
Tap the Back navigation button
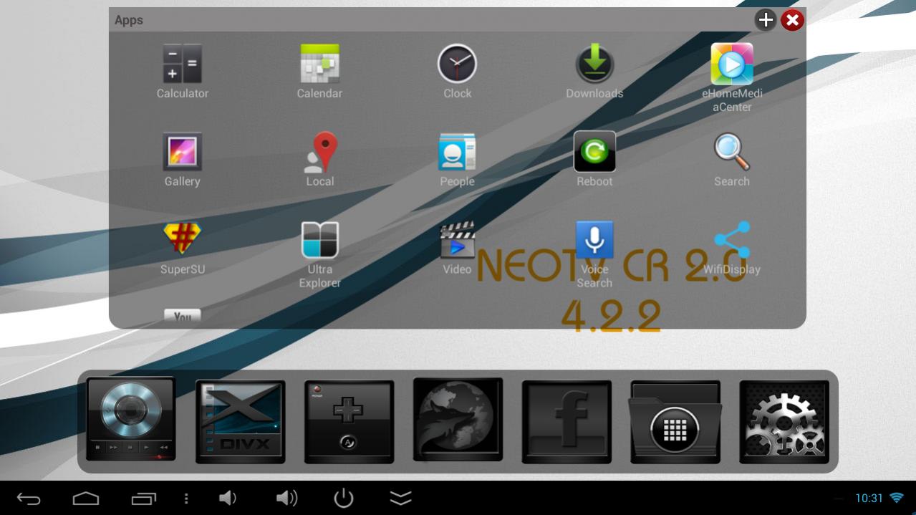click(x=29, y=498)
